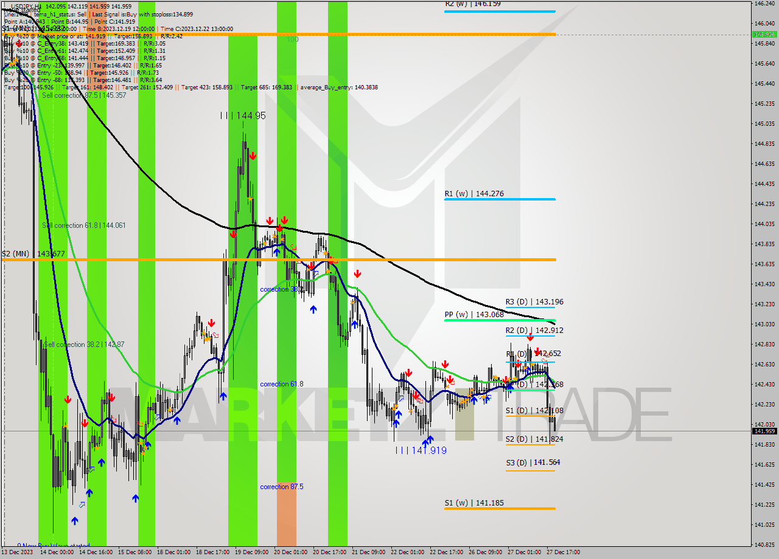Viewport: 779px width, 559px height.
Task: Click the 26 Dec 09:00 time axis label
Action: click(x=485, y=552)
